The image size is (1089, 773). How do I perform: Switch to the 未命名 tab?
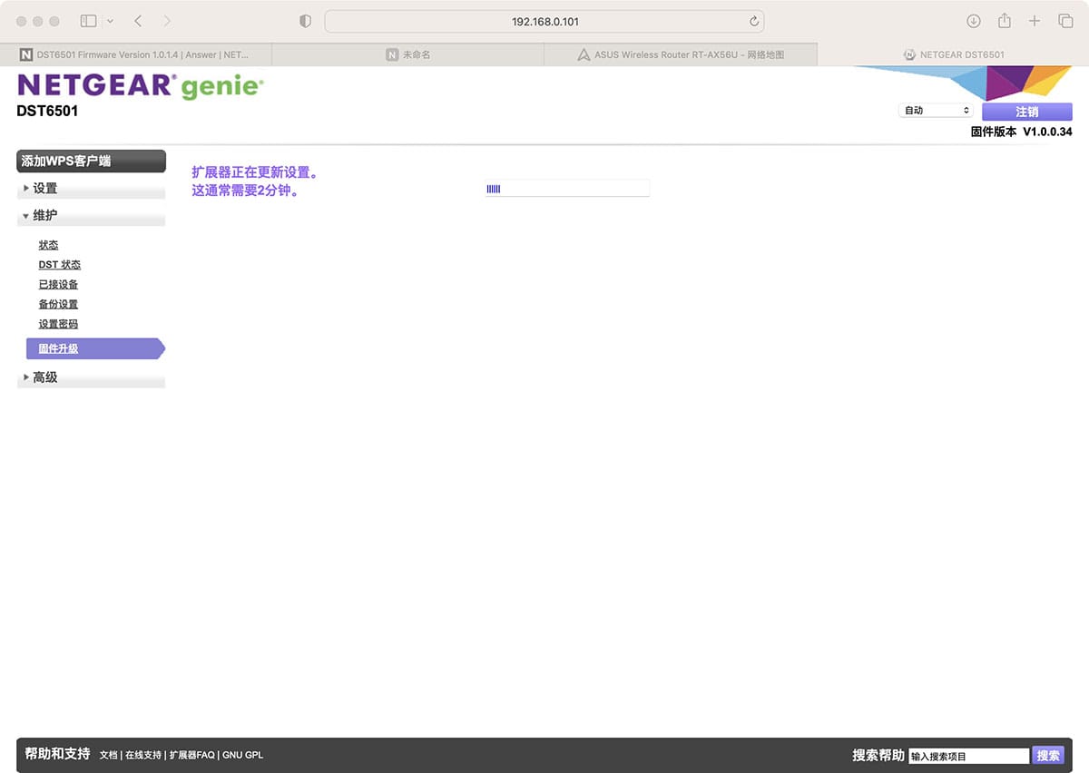coord(408,54)
